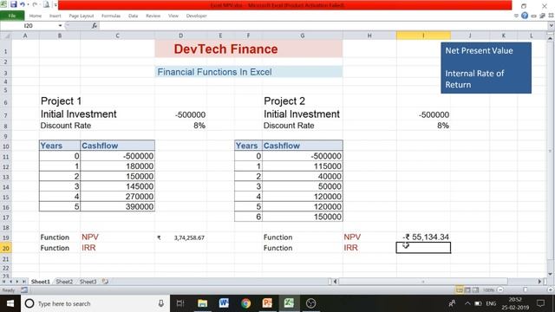Open the Developer ribbon tab

197,16
